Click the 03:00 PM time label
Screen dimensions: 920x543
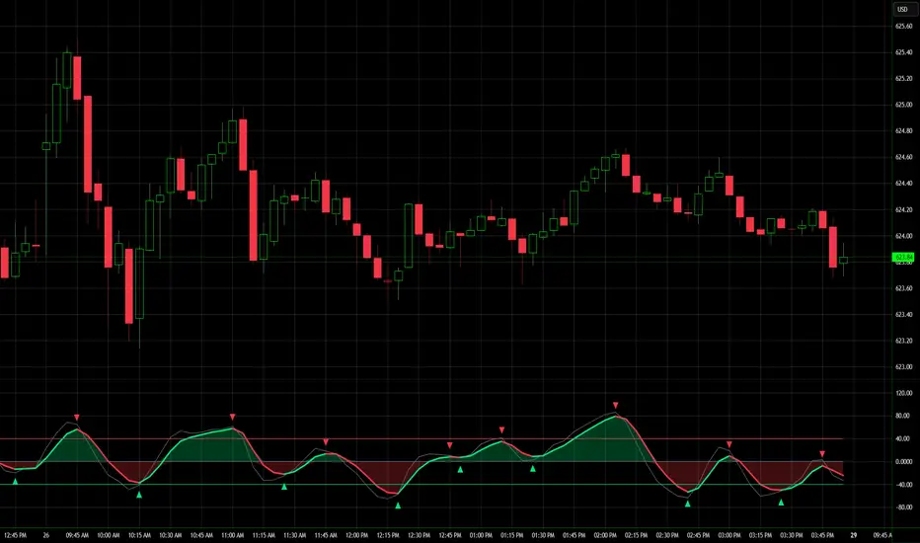coord(729,535)
